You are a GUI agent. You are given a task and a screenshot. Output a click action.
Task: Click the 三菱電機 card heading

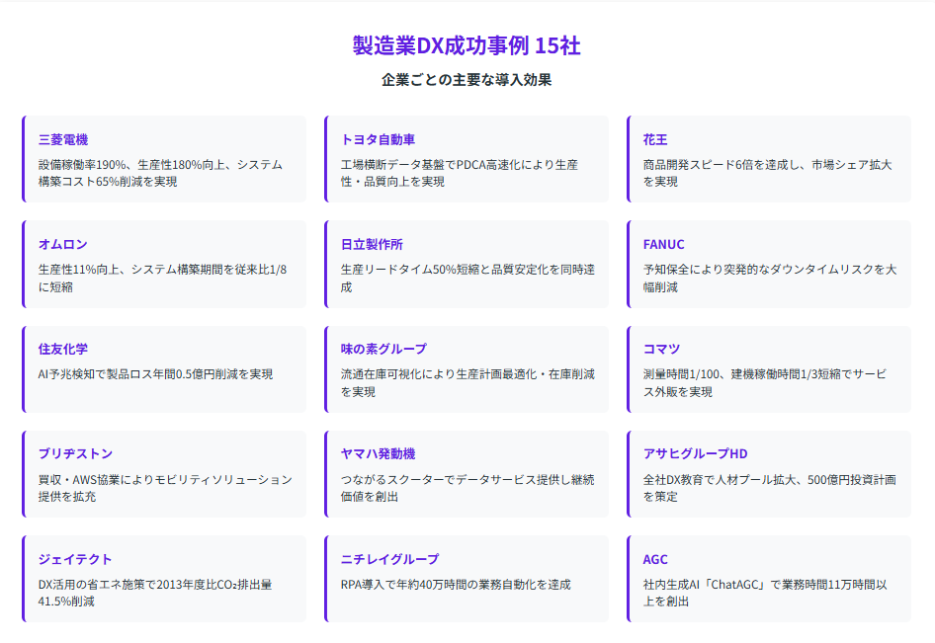point(63,139)
